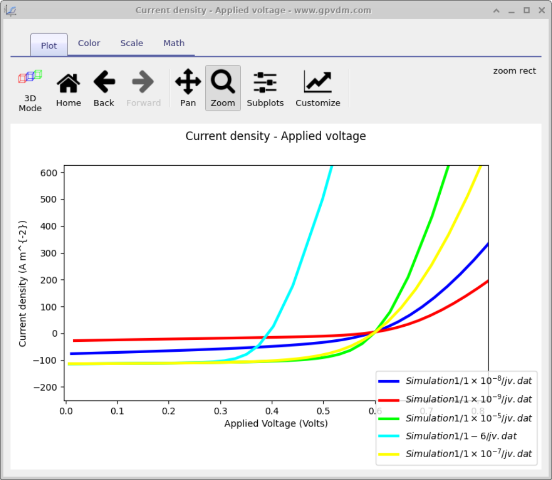This screenshot has height=480, width=552.
Task: Reset the plot view with Home
Action: point(68,88)
